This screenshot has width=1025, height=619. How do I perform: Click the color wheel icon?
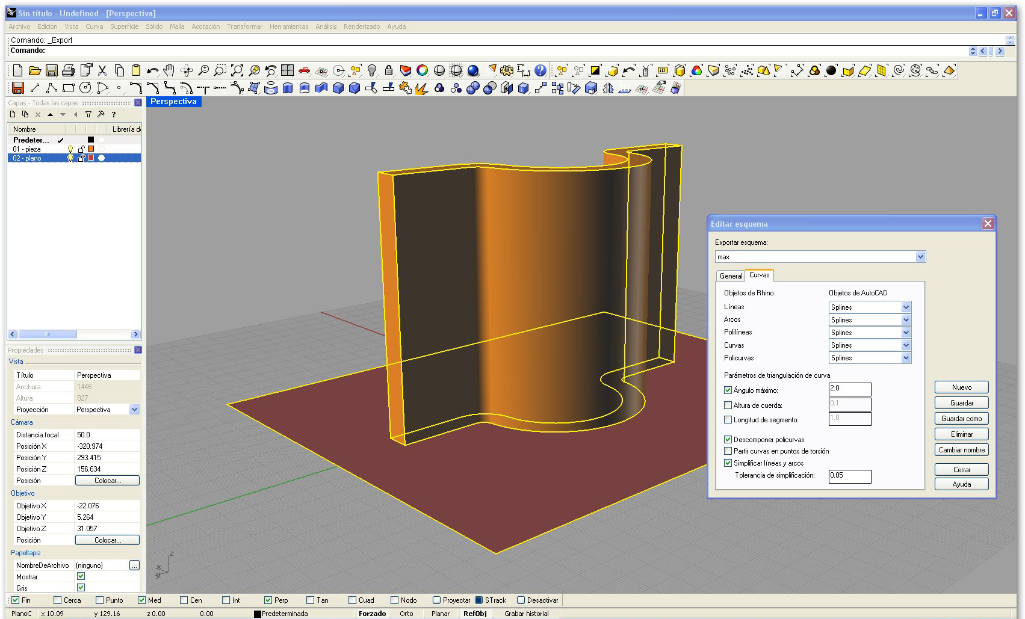tap(423, 70)
